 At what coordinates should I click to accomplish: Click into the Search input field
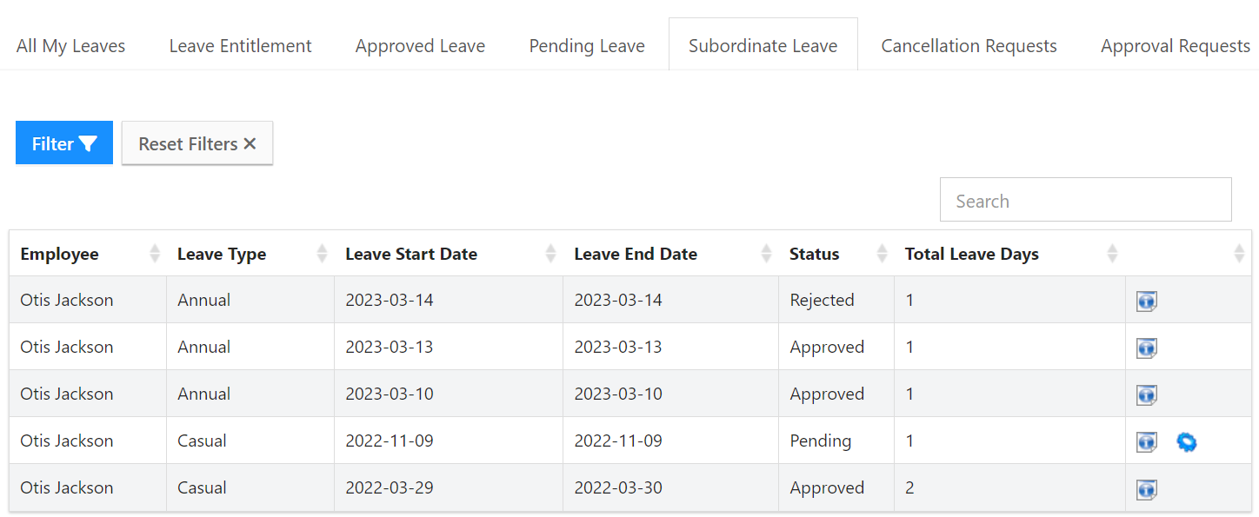1085,201
